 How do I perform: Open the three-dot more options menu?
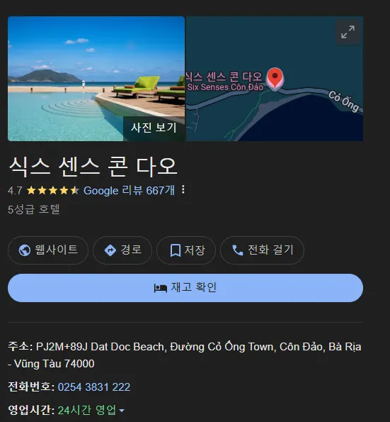click(183, 189)
